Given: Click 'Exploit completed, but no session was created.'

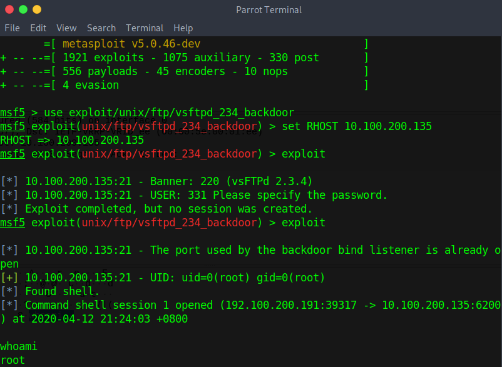Looking at the screenshot, I should pos(169,209).
